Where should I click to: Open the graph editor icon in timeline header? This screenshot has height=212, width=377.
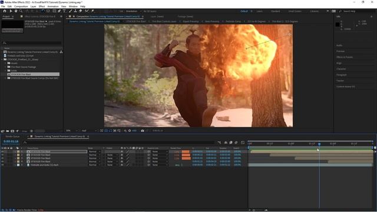(243, 143)
